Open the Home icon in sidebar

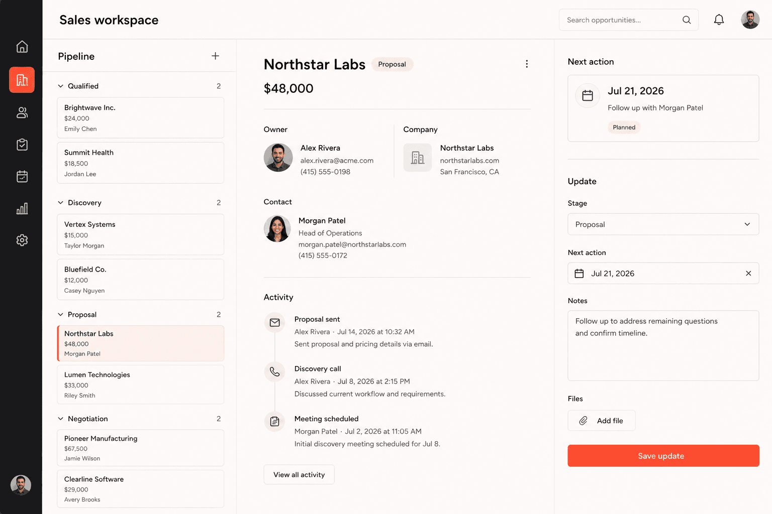pyautogui.click(x=22, y=47)
